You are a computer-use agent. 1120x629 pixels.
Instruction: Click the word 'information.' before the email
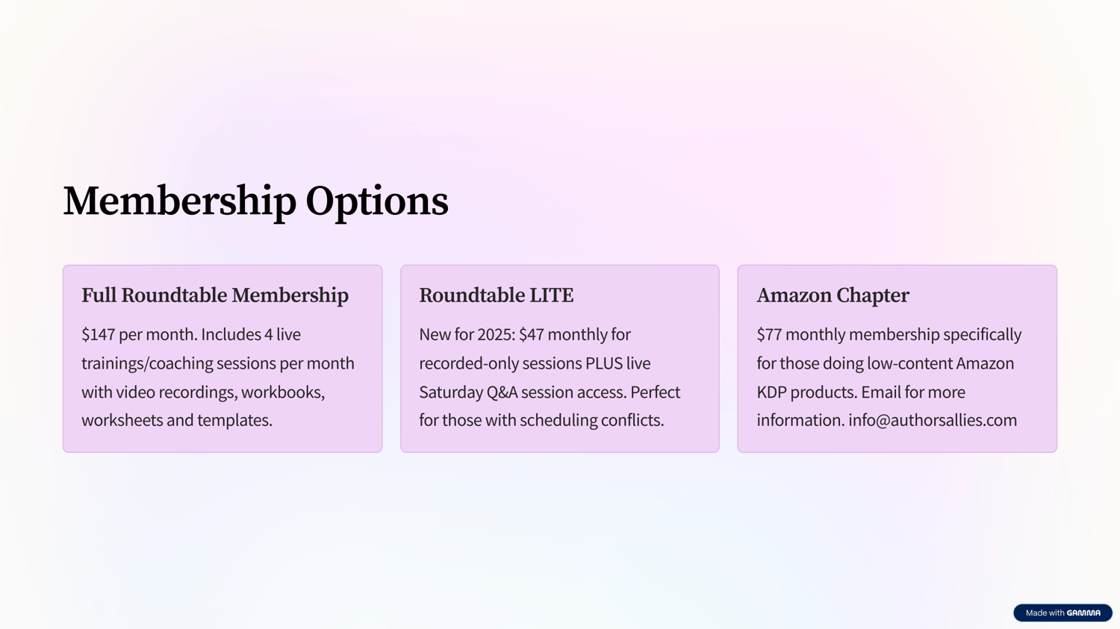coord(800,420)
